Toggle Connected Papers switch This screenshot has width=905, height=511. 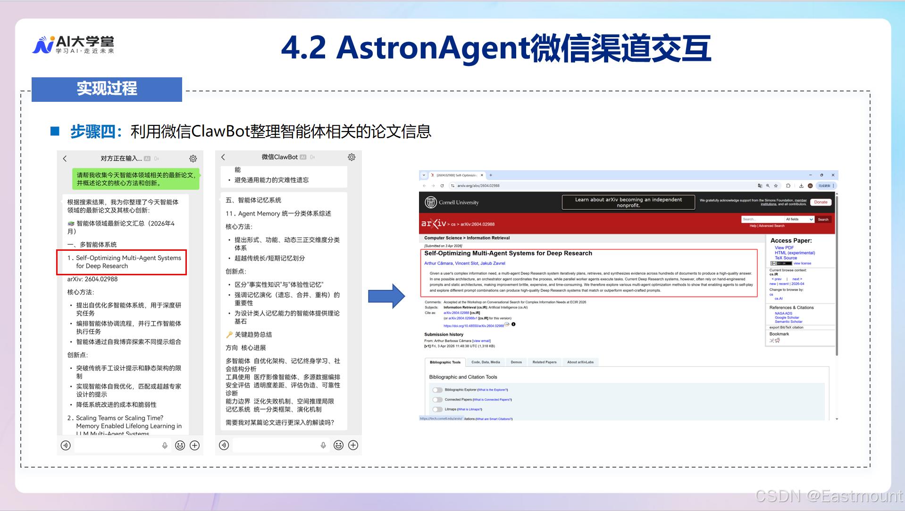[437, 400]
